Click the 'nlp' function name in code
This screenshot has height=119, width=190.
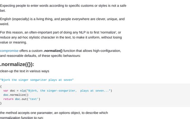pyautogui.click(x=23, y=91)
